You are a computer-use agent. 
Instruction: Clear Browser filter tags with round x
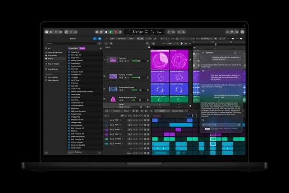tap(100, 48)
